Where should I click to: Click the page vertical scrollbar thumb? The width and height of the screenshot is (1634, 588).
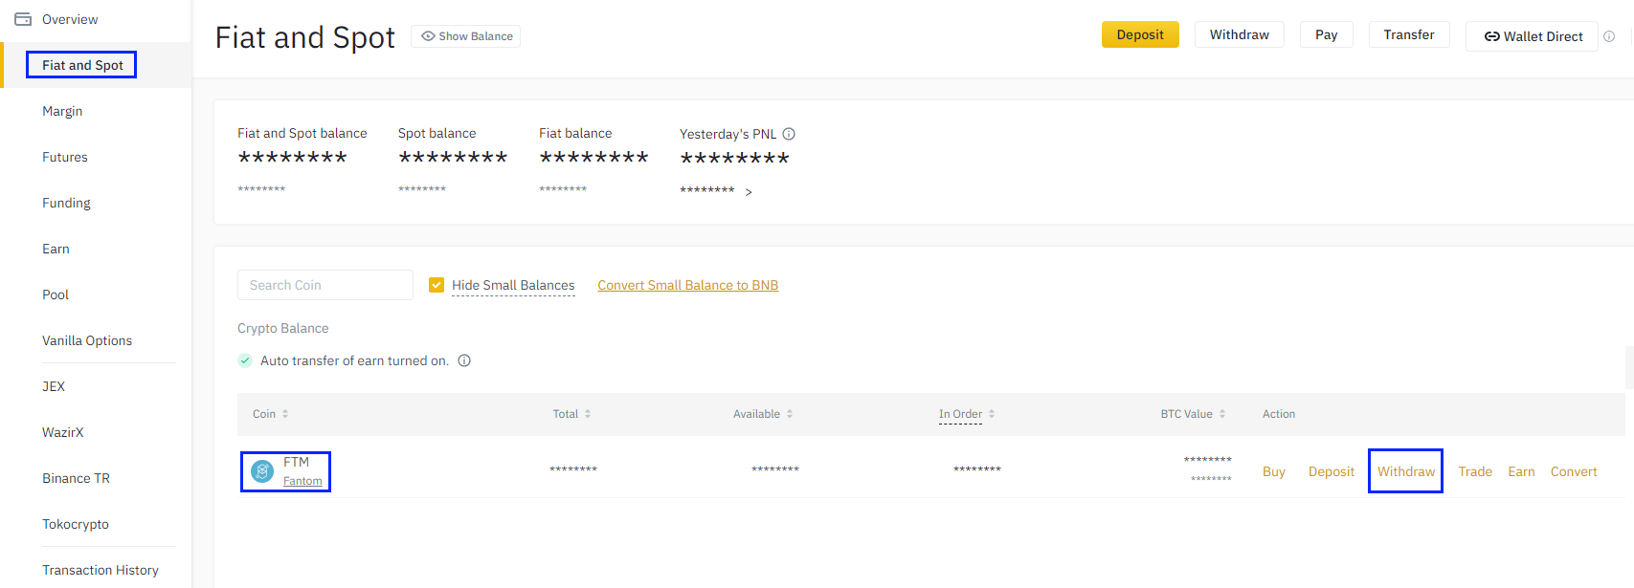(x=1629, y=367)
